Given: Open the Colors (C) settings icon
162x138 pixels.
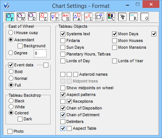Looking at the screenshot, I should (x=111, y=17).
